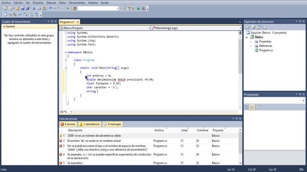Start debugging with the green play icon
307x172 pixels.
(68, 9)
